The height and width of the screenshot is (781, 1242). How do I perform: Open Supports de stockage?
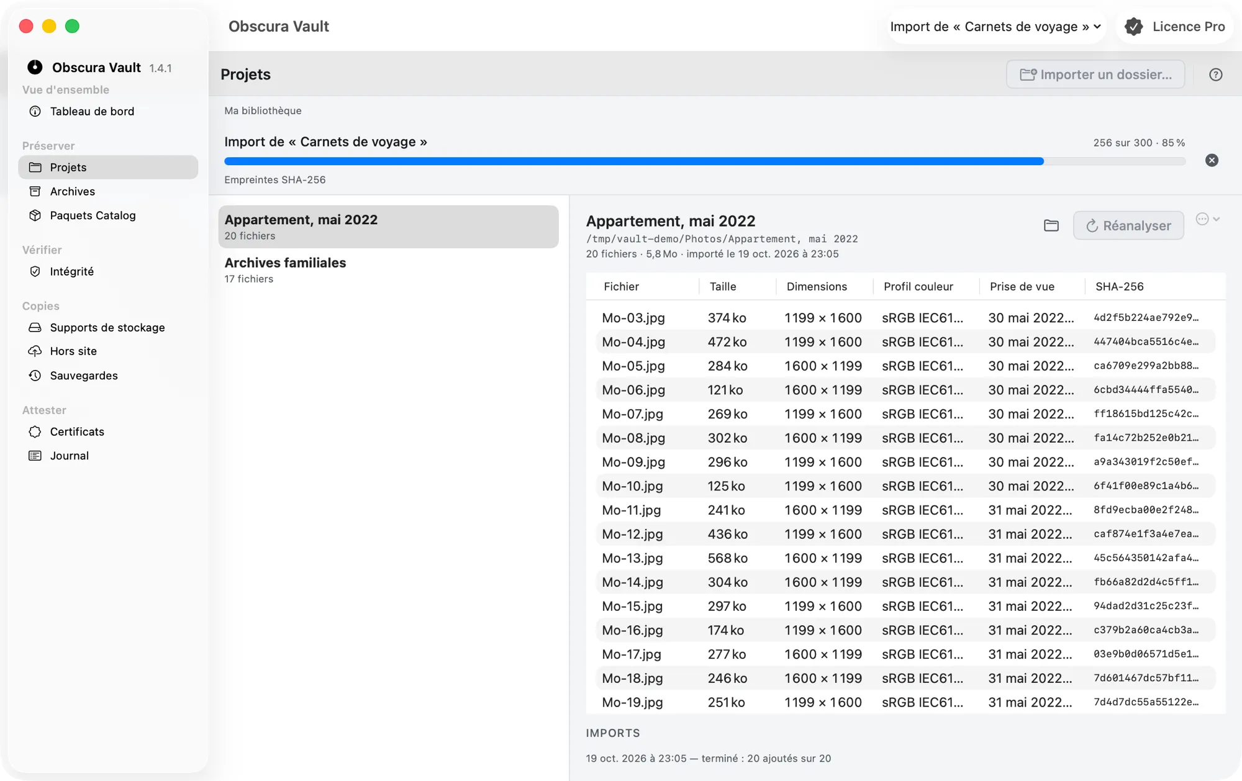(108, 327)
